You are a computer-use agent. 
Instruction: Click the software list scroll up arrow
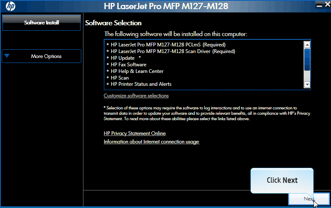307,45
